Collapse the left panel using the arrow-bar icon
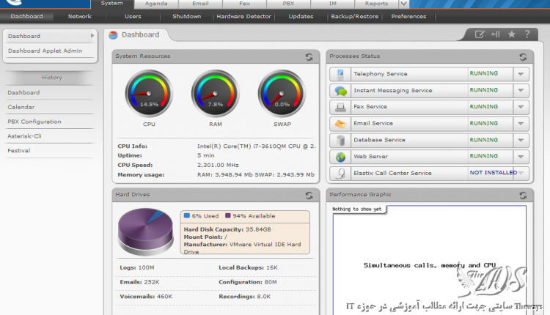Image resolution: width=550 pixels, height=315 pixels. [496, 34]
